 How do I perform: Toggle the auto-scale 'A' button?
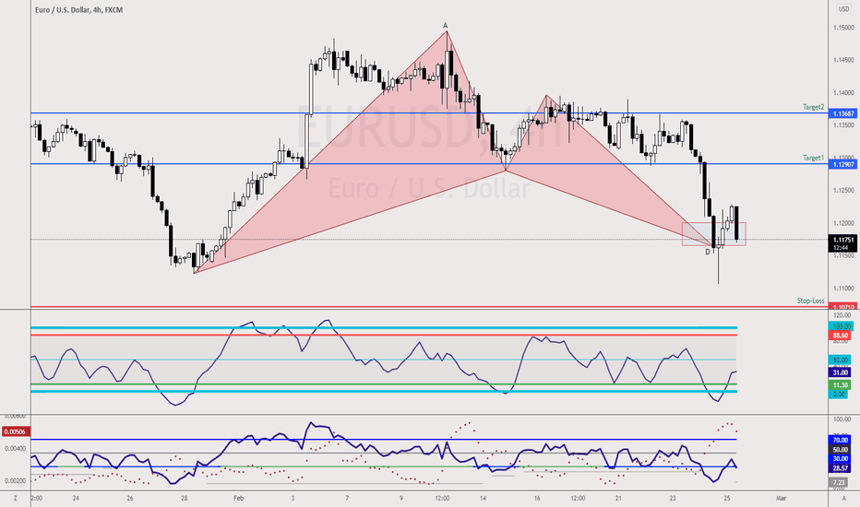pyautogui.click(x=843, y=498)
